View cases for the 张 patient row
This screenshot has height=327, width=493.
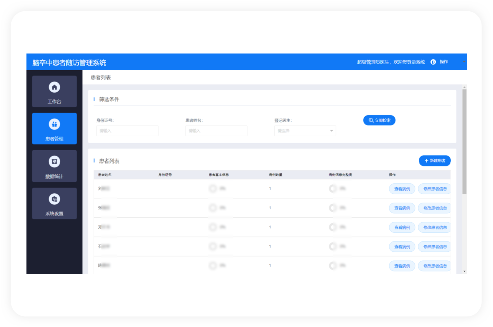(x=402, y=208)
